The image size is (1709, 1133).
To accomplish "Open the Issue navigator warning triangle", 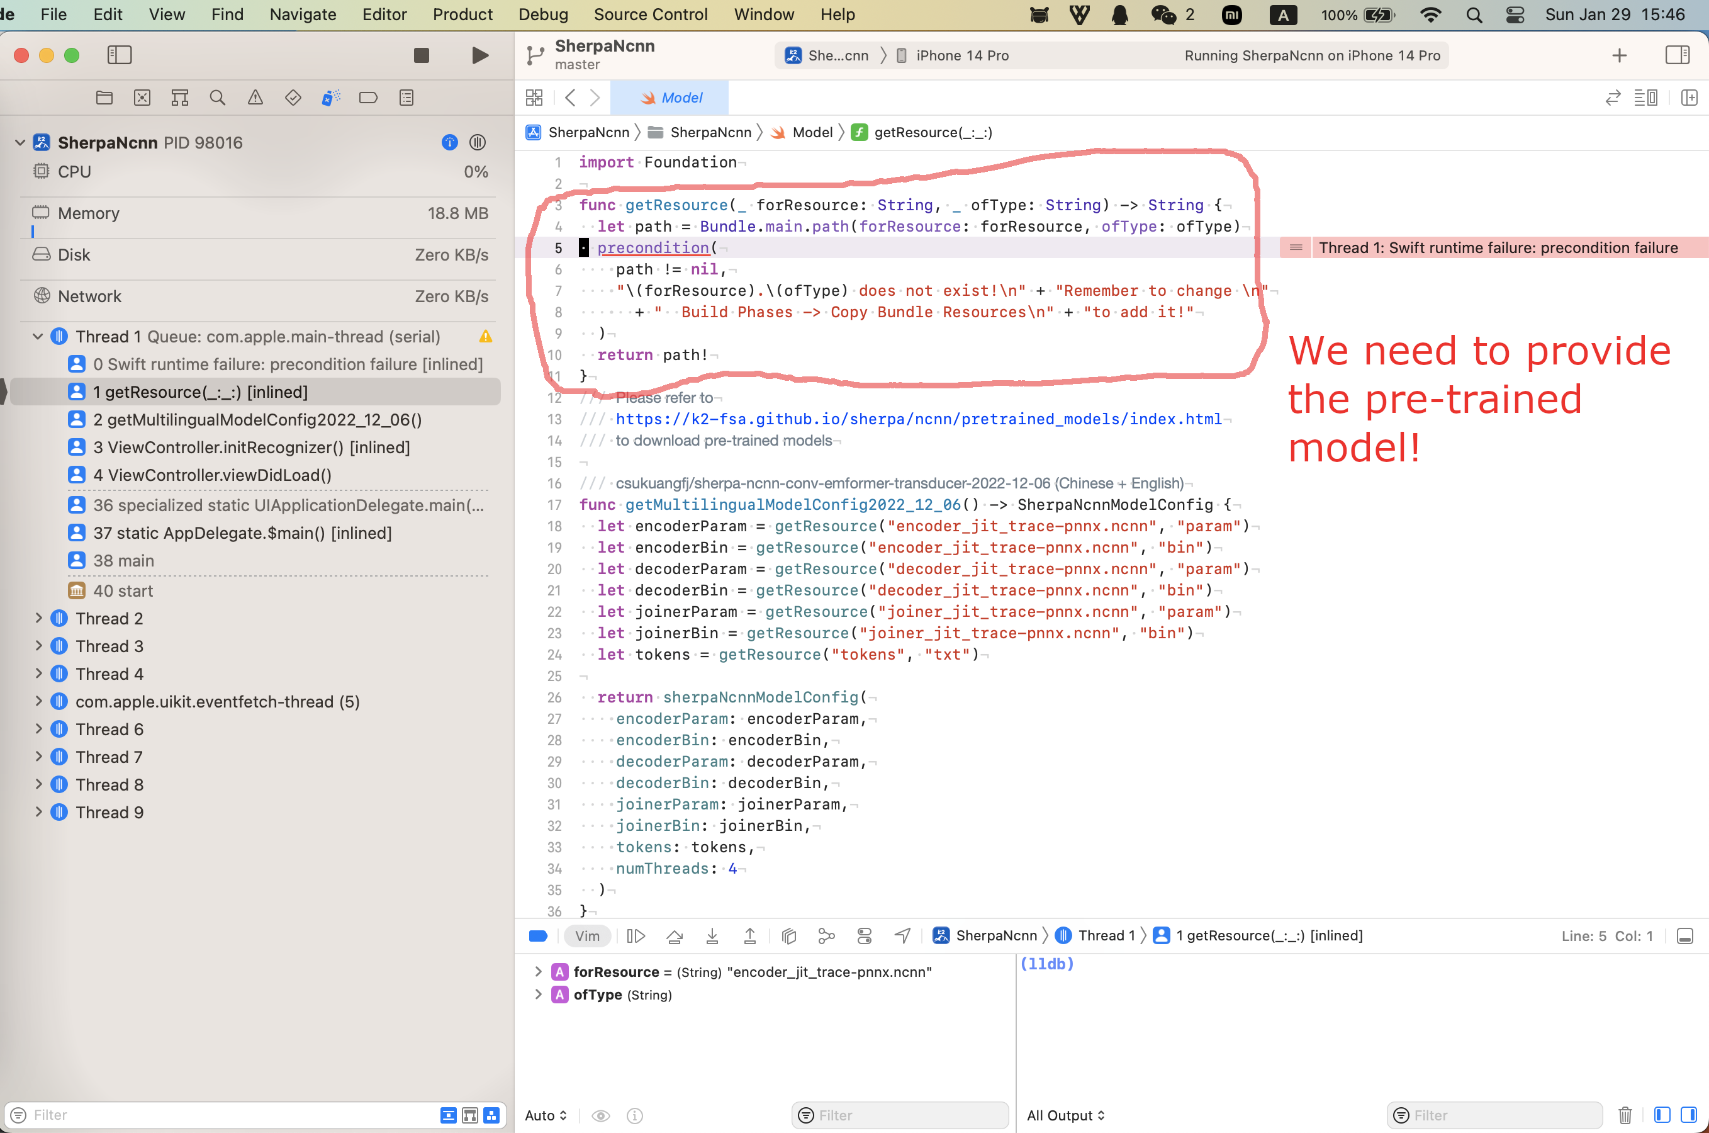I will click(x=255, y=98).
